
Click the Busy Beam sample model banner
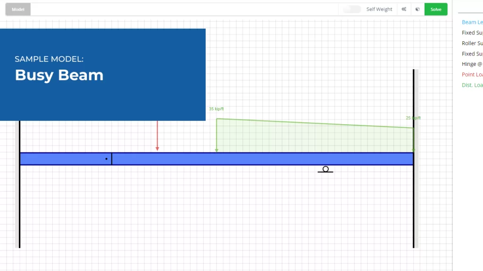click(x=103, y=74)
